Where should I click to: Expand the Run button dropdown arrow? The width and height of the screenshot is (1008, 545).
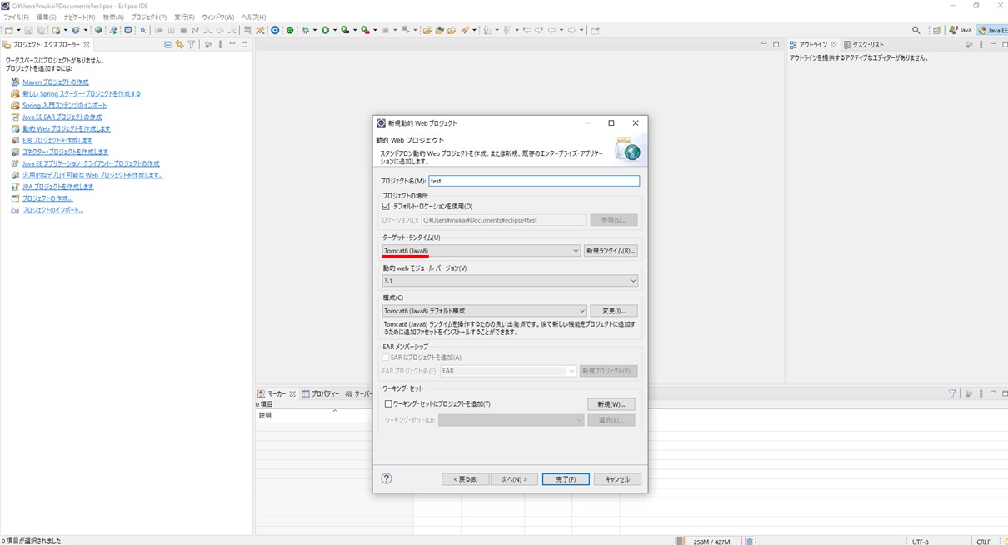(x=334, y=30)
